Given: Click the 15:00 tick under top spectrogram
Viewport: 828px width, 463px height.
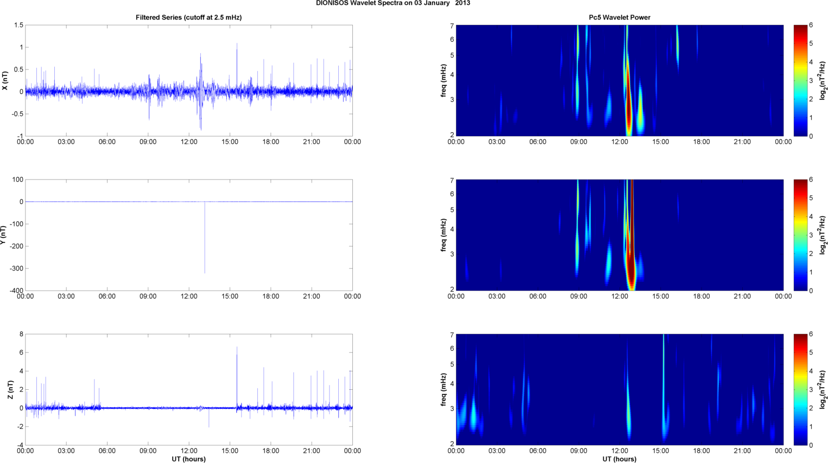Looking at the screenshot, I should pos(660,142).
